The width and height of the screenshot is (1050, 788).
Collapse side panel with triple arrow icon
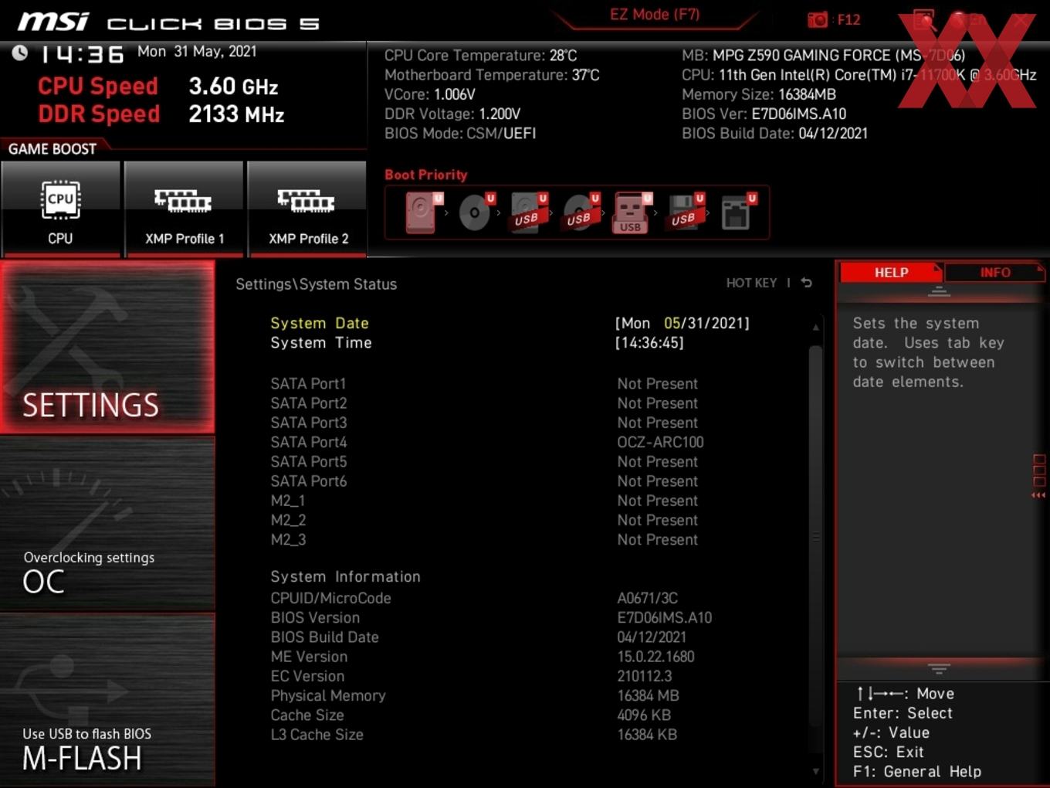coord(1038,495)
